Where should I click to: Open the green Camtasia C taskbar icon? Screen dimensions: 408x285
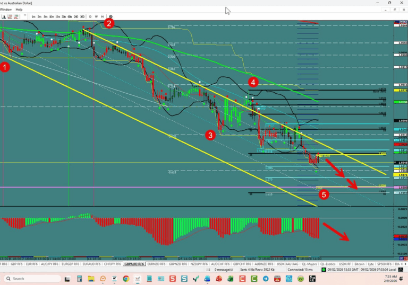click(254, 279)
